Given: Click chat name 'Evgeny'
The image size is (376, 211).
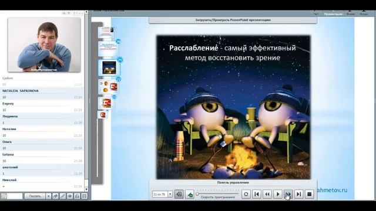Looking at the screenshot, I should tap(8, 104).
